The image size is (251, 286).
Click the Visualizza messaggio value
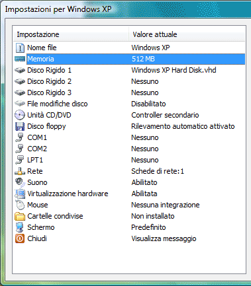click(x=164, y=238)
